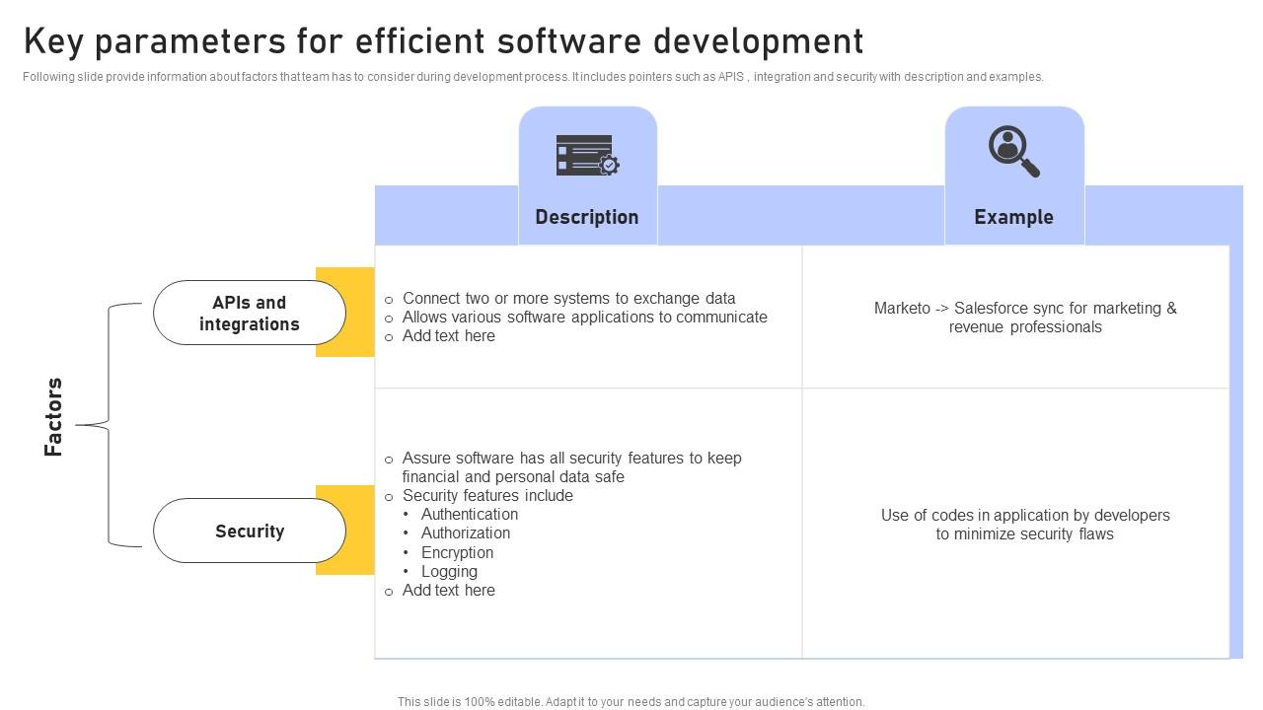The image size is (1263, 710).
Task: Click the vertical Factors label
Action: (53, 417)
